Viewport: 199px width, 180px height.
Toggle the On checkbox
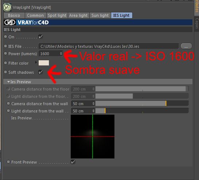coord(40,37)
